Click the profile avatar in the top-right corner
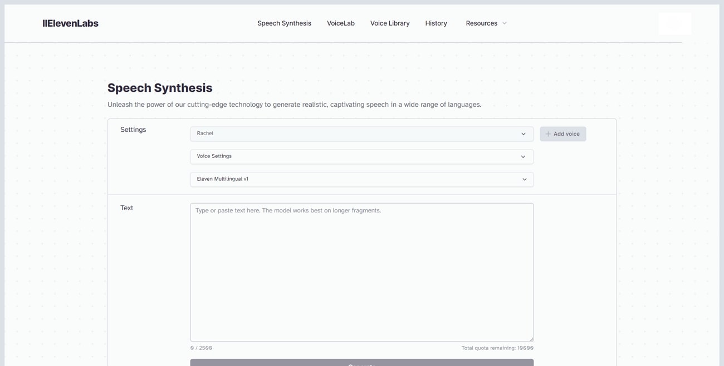Screen dimensions: 724x366 [x=674, y=23]
